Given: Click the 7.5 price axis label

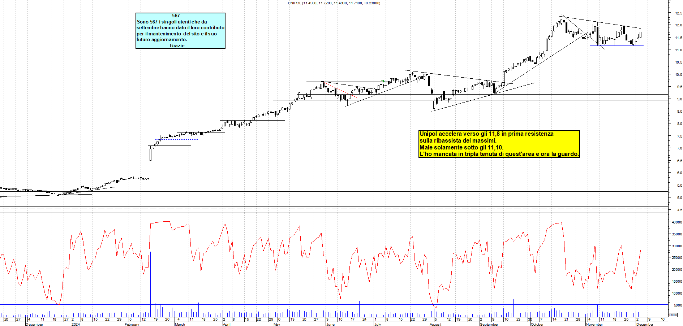Looking at the screenshot, I should (679, 136).
